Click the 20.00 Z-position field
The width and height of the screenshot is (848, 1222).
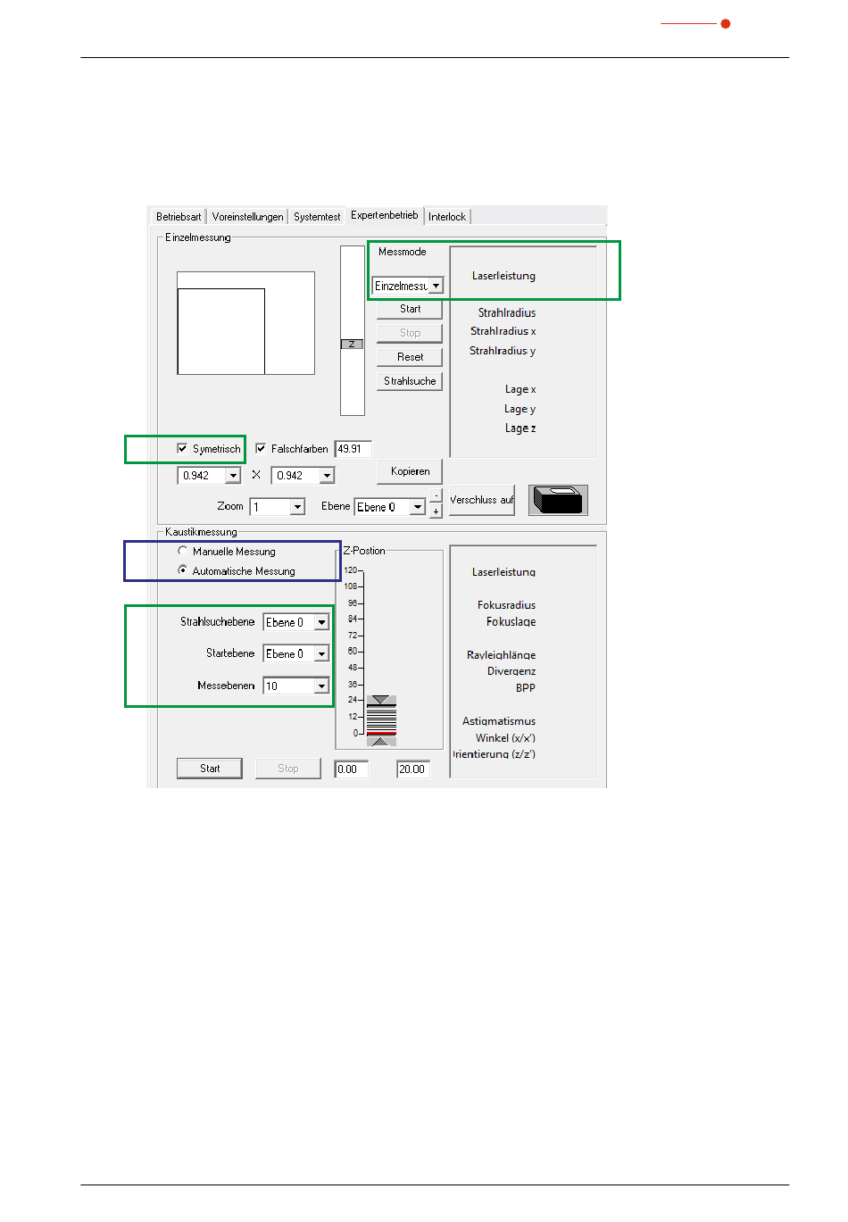(x=412, y=769)
